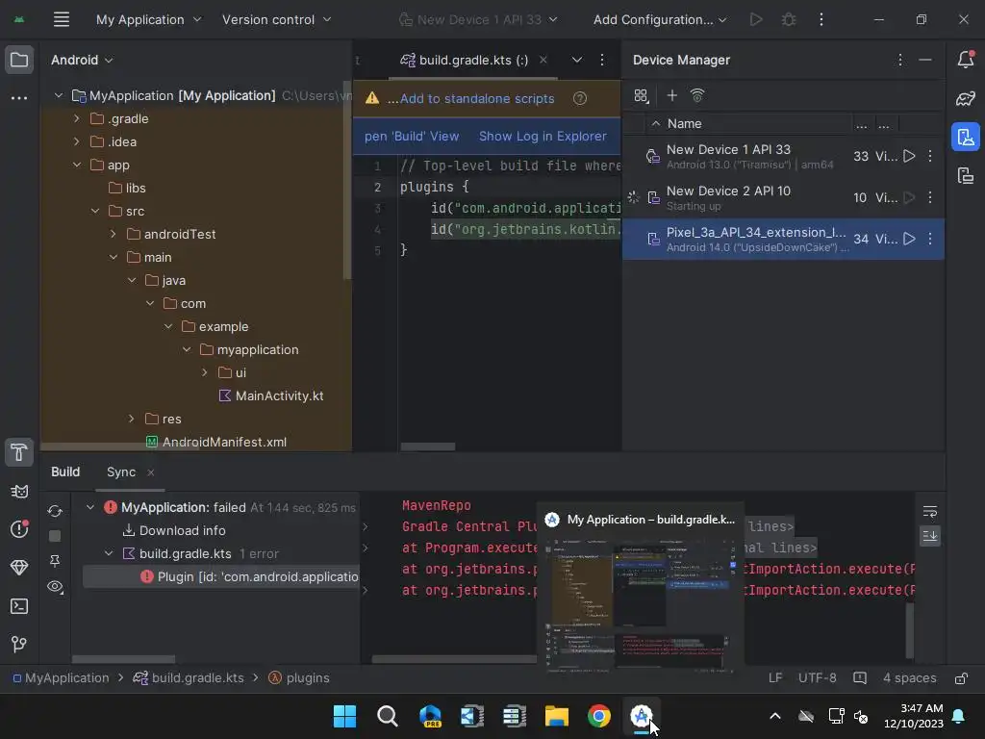Expand the .idea folder
This screenshot has width=985, height=739.
pyautogui.click(x=77, y=142)
